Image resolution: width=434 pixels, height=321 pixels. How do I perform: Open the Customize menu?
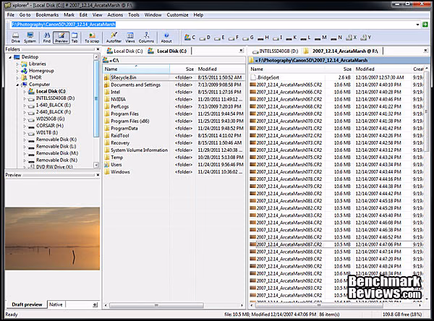(x=177, y=15)
